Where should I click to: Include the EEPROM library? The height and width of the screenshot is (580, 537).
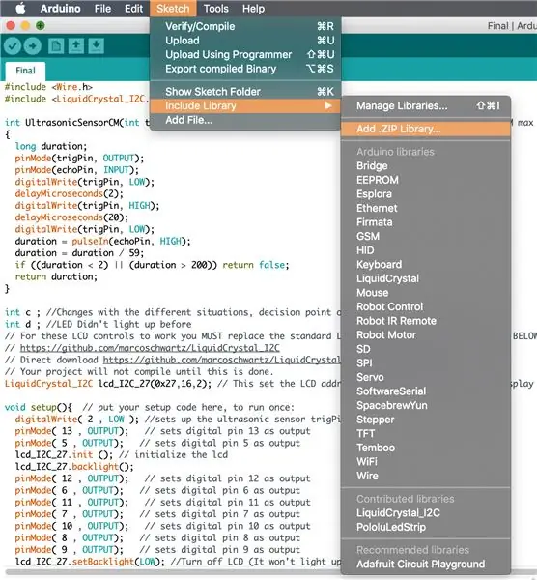click(426, 180)
